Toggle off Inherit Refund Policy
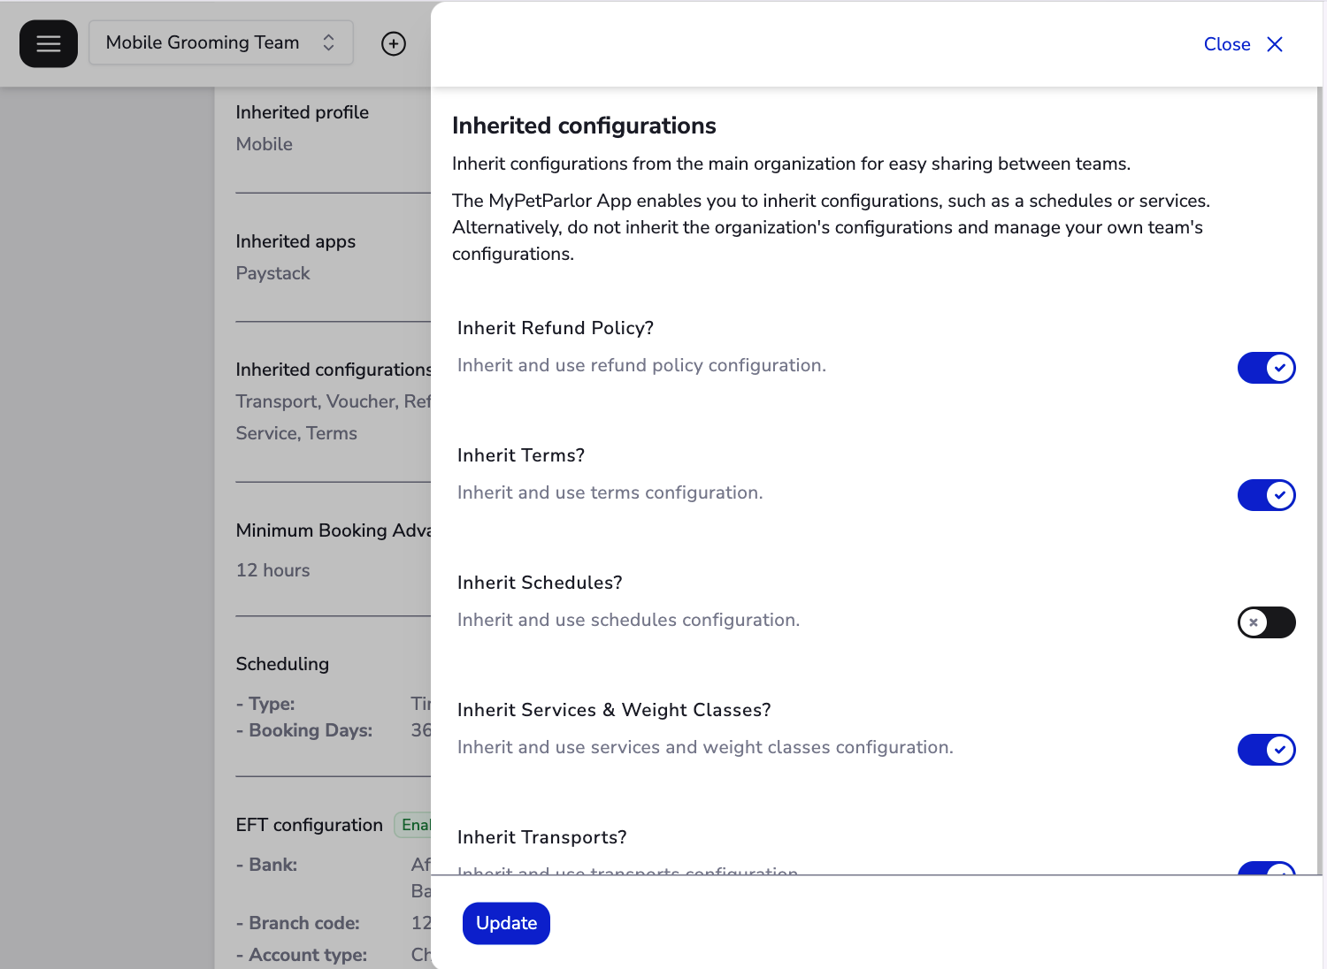This screenshot has height=969, width=1327. tap(1266, 368)
